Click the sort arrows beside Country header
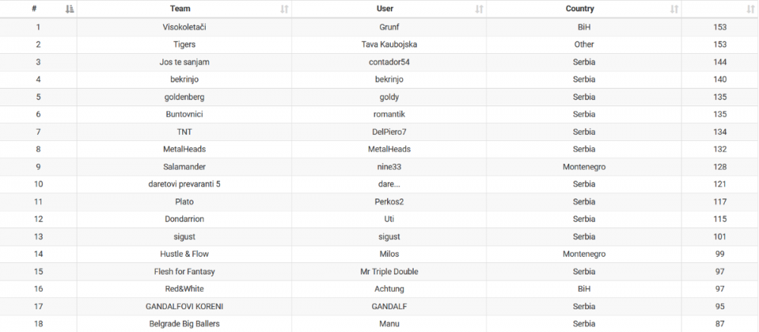The width and height of the screenshot is (759, 332). (x=674, y=9)
